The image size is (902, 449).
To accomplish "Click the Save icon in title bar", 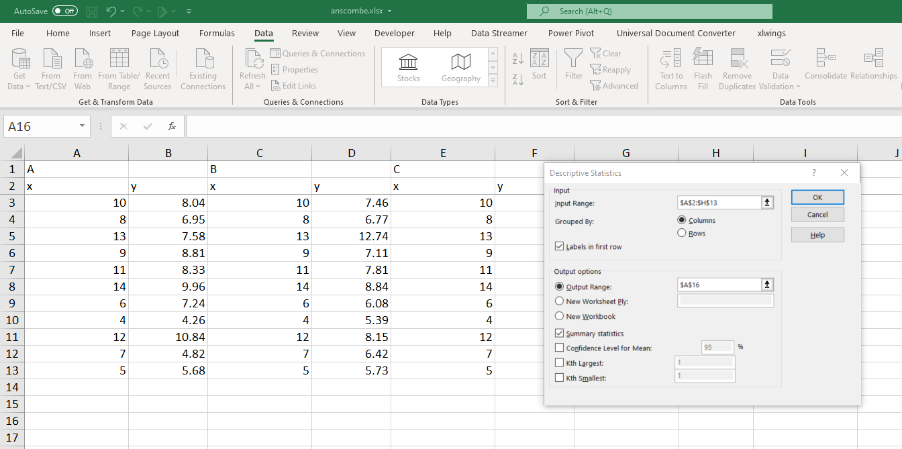I will pos(92,11).
